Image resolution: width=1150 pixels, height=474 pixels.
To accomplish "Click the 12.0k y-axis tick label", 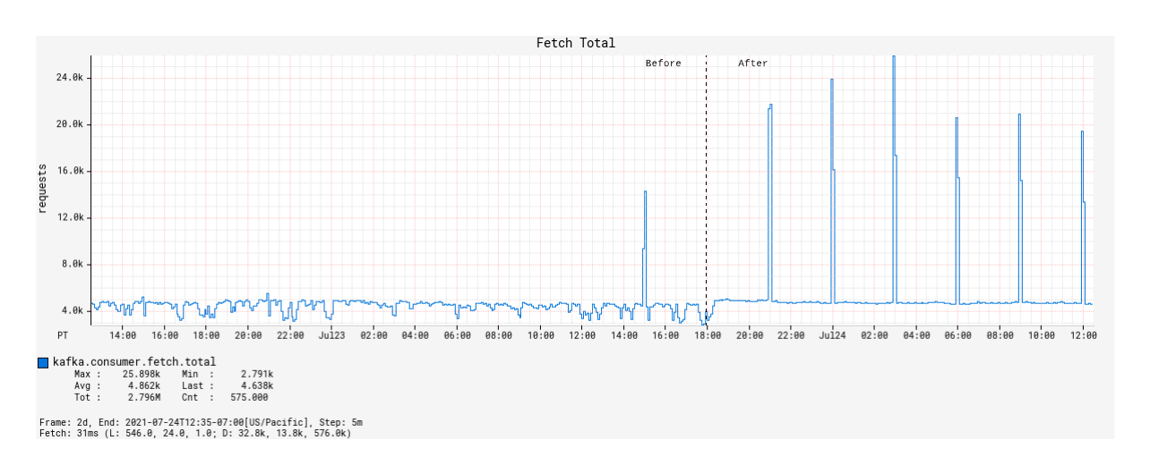I will [x=69, y=217].
